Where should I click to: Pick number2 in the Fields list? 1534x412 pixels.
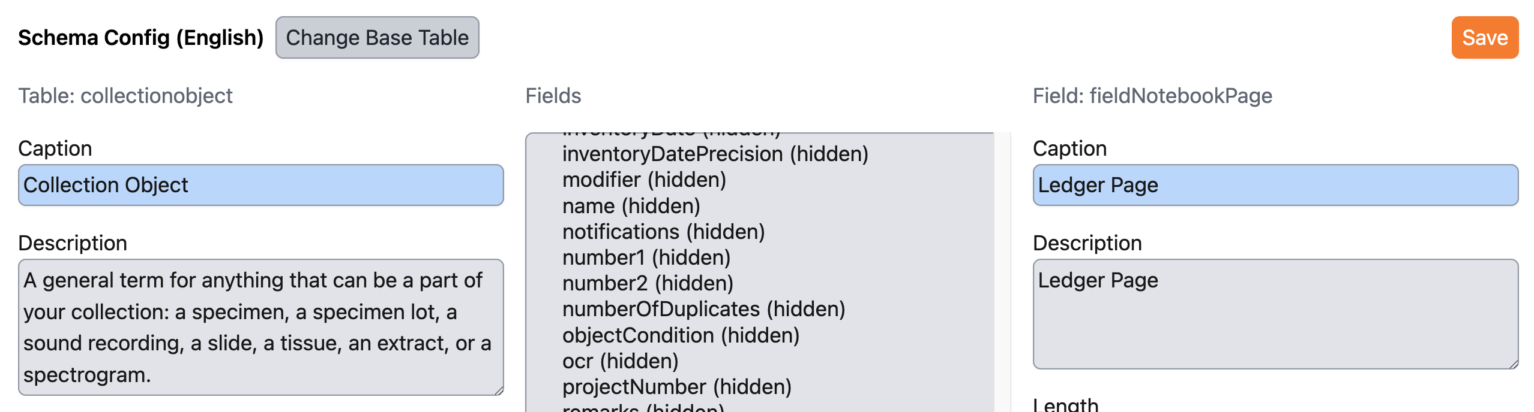[x=648, y=283]
